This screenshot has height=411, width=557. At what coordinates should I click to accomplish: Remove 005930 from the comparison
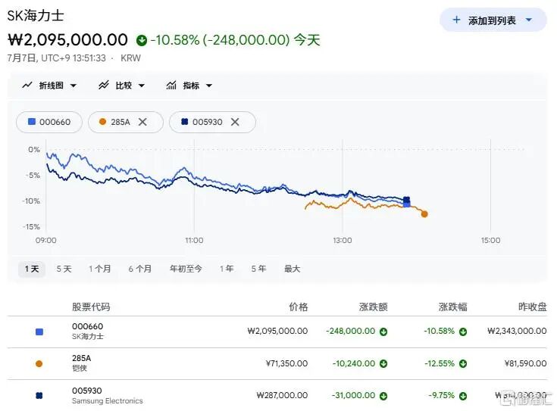point(235,122)
